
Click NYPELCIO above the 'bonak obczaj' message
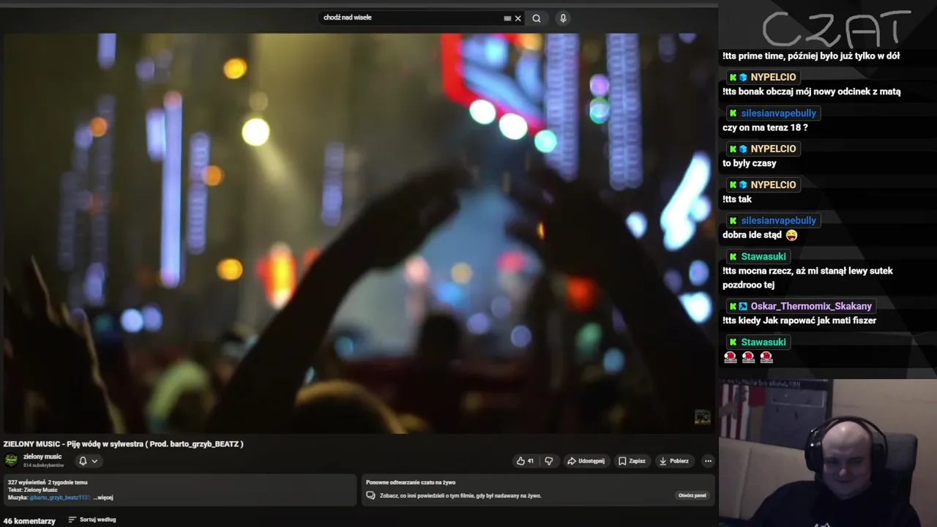tap(773, 77)
